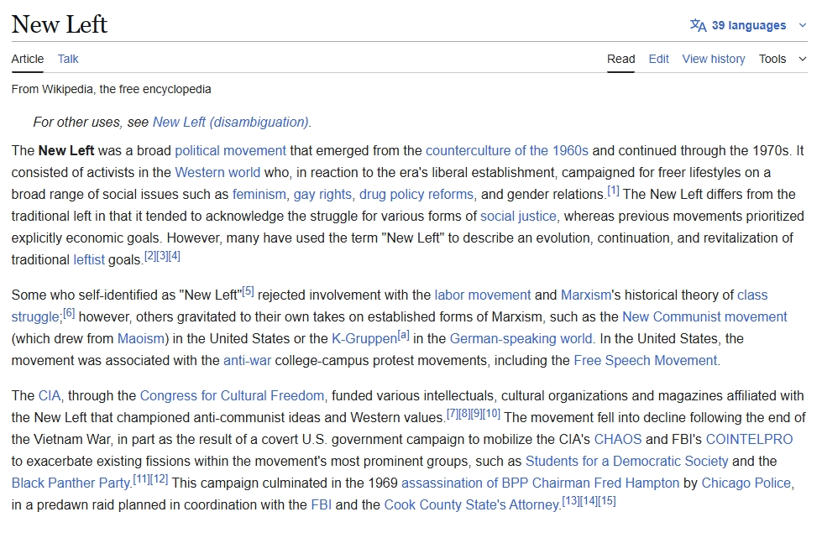The image size is (822, 538).
Task: Follow the Maoism link
Action: tap(141, 339)
